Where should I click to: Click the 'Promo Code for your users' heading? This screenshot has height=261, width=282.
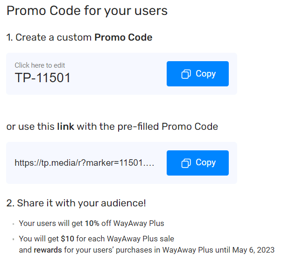(87, 11)
